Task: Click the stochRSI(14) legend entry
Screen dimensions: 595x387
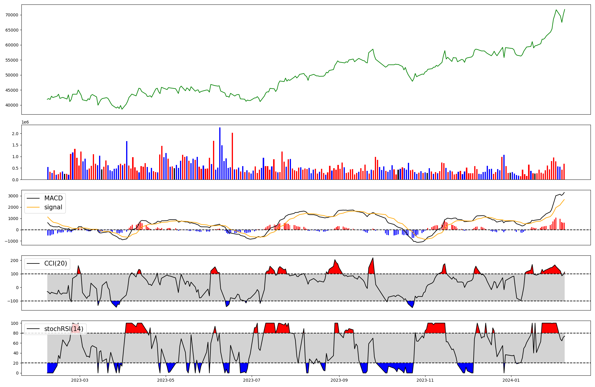Action: click(64, 329)
